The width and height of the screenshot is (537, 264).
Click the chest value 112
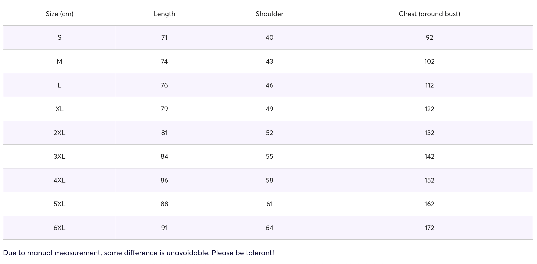click(429, 85)
